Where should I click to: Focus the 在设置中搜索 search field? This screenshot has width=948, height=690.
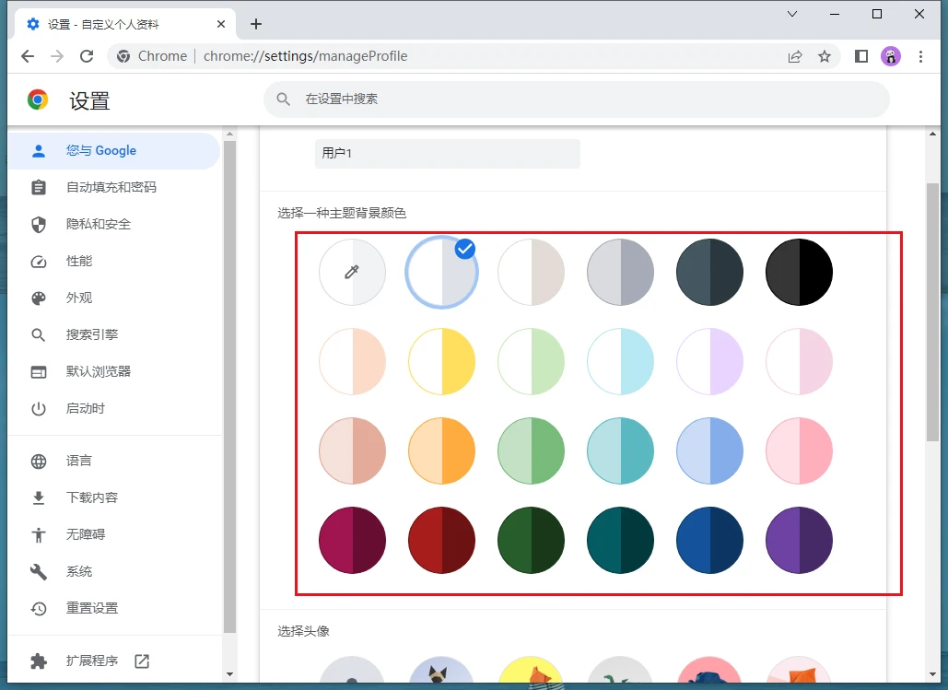(x=577, y=99)
